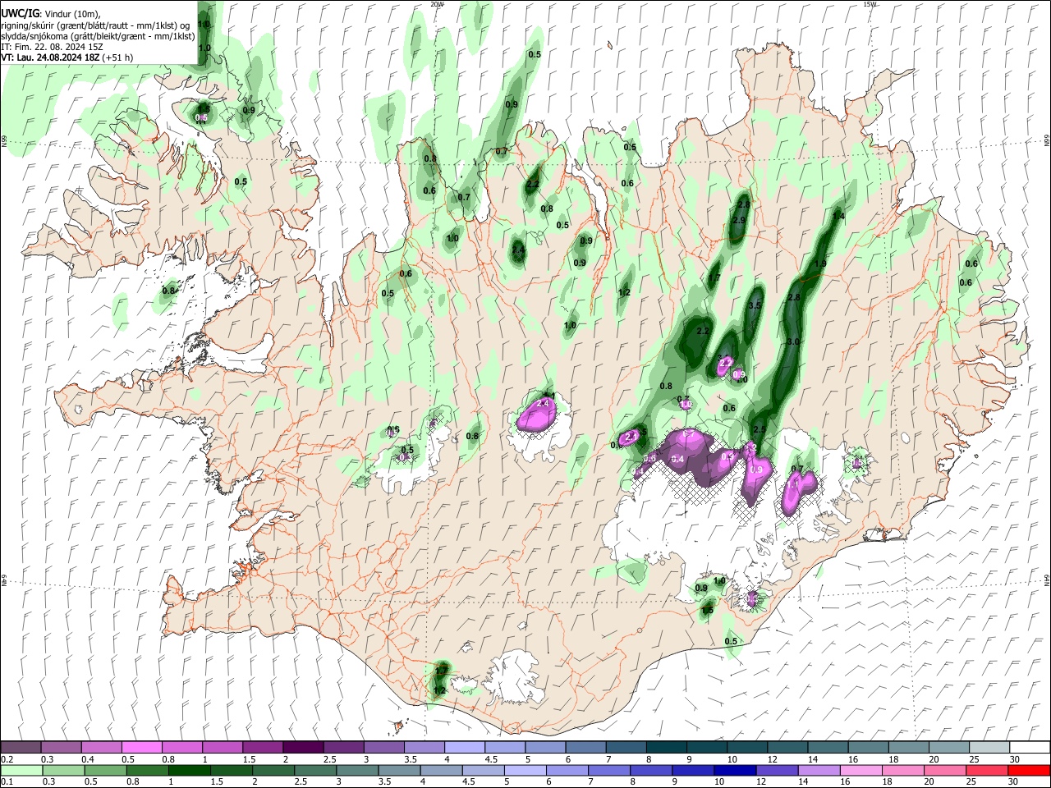The height and width of the screenshot is (788, 1051).
Task: Click the red-pink swatch between 25 and 30 on the green-to-red scale
Action: [986, 770]
